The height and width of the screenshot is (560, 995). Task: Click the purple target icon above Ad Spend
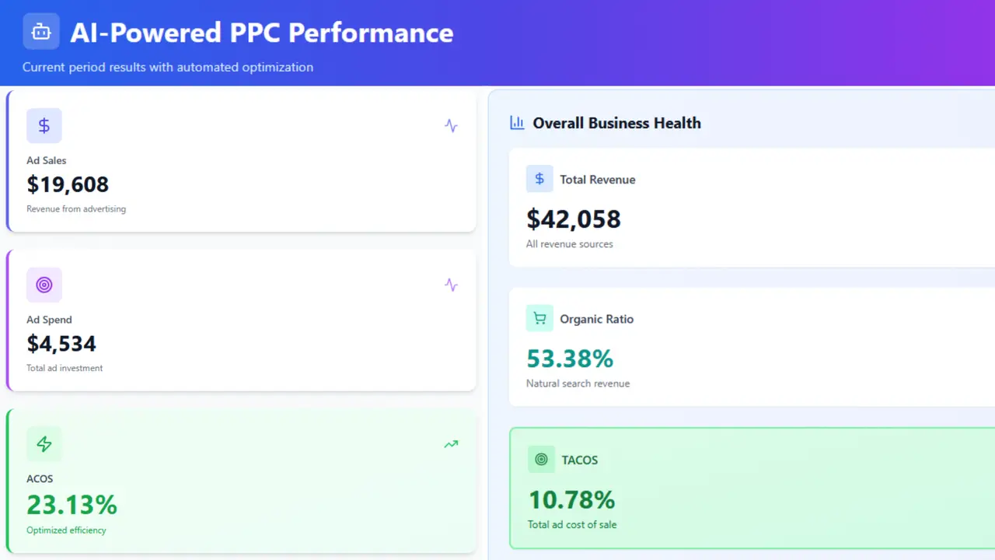pyautogui.click(x=44, y=285)
